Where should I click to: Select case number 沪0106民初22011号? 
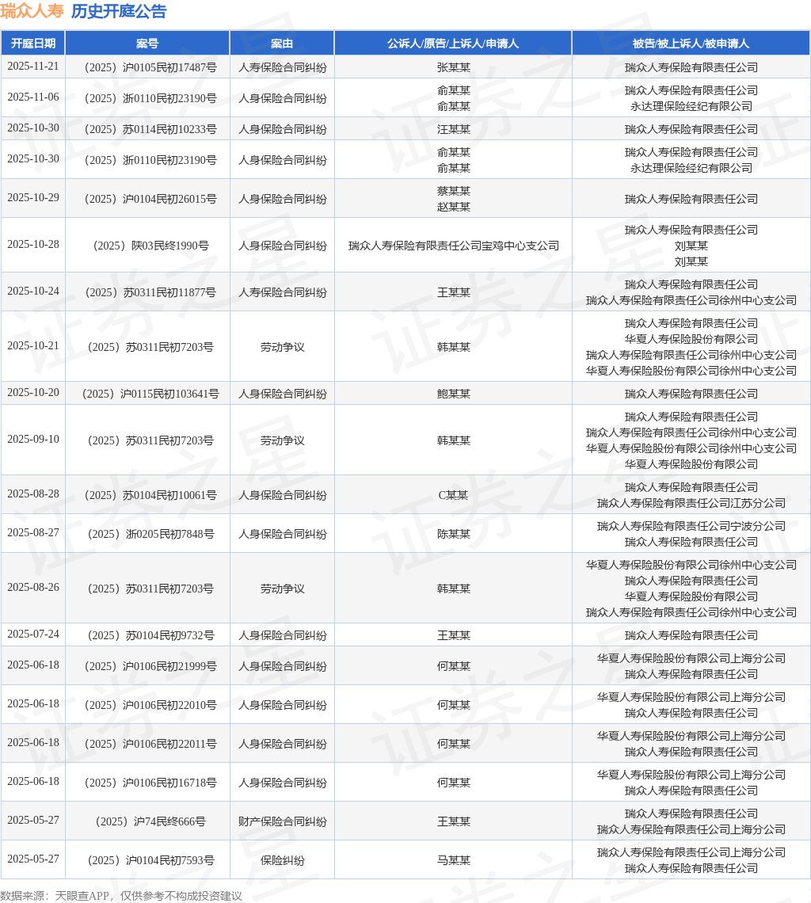[150, 744]
